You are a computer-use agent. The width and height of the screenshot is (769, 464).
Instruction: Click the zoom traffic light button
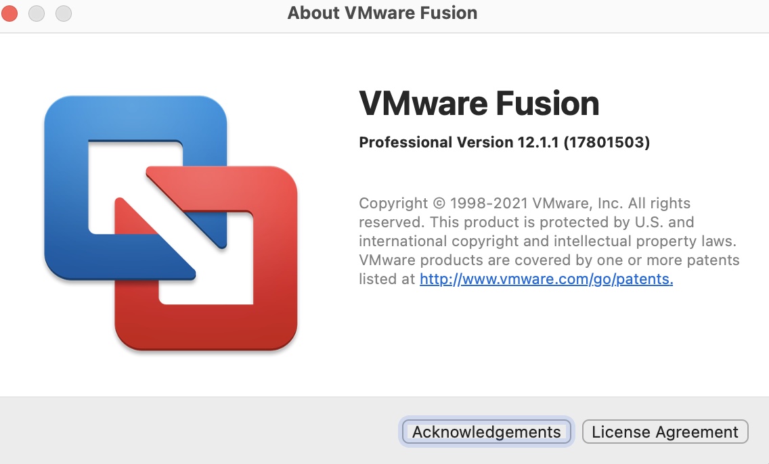coord(64,13)
